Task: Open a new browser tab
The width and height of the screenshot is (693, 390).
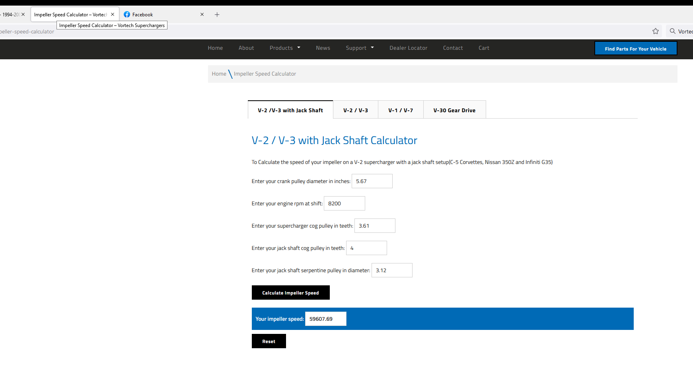Action: click(217, 15)
